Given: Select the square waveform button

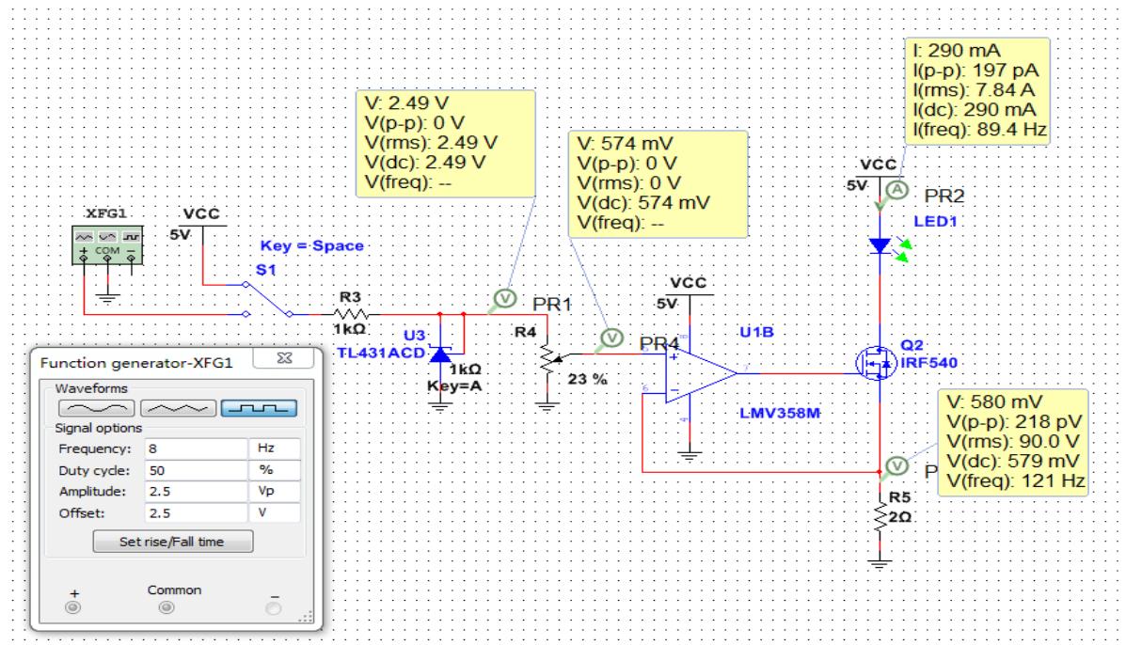Looking at the screenshot, I should tap(259, 408).
